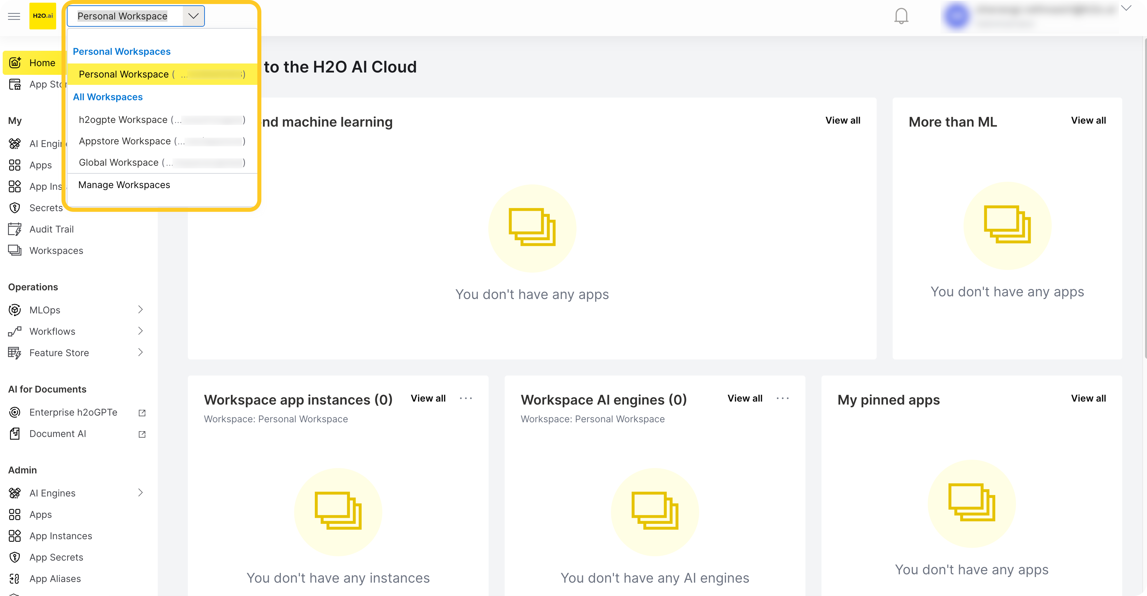The height and width of the screenshot is (596, 1147).
Task: Expand the MLOps submenu
Action: click(140, 310)
